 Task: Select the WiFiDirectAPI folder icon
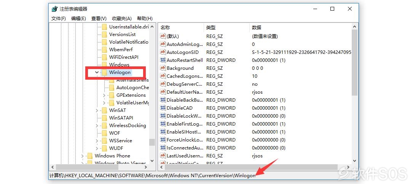click(105, 57)
